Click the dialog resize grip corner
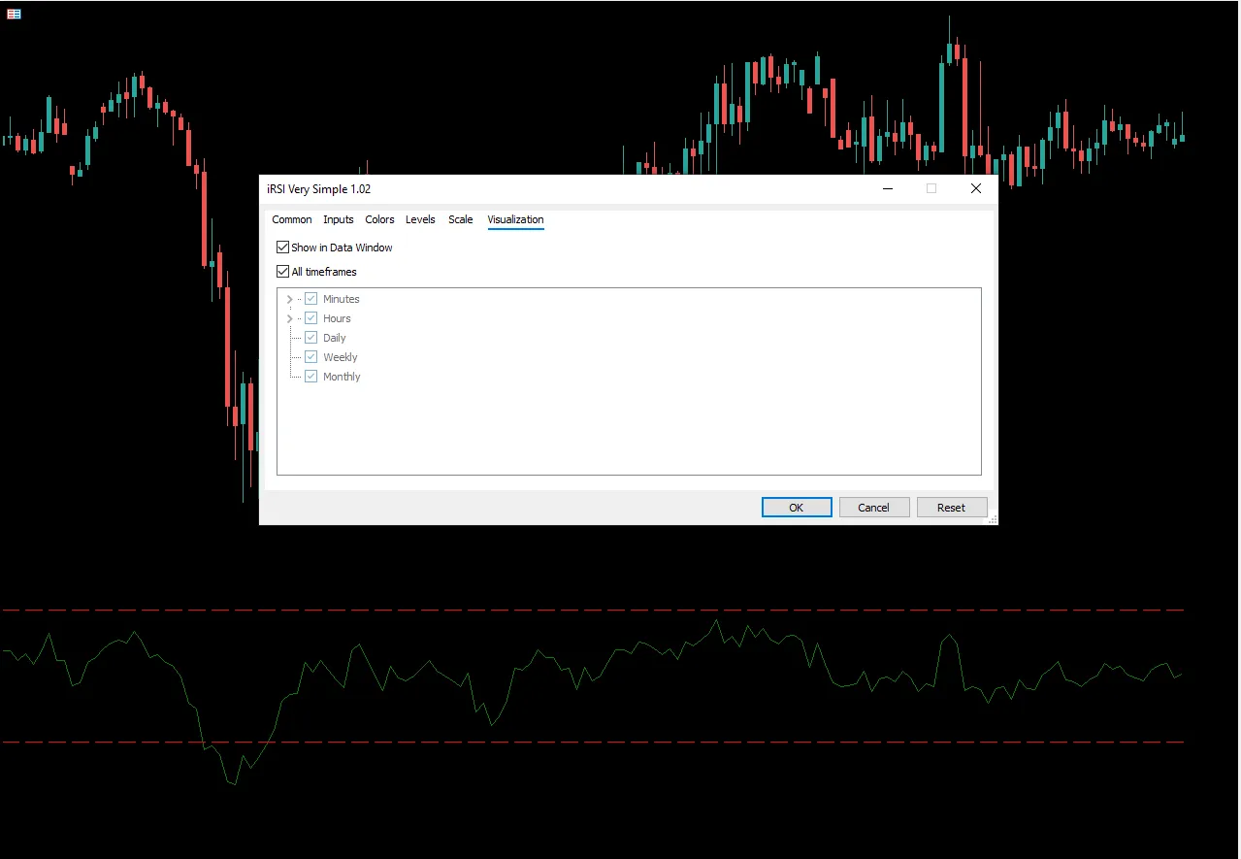The height and width of the screenshot is (859, 1241). pyautogui.click(x=993, y=520)
